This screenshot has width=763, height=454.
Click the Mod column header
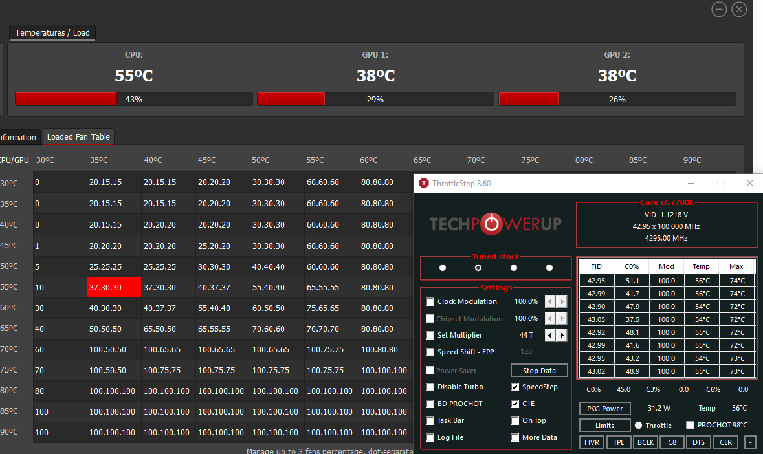(666, 266)
